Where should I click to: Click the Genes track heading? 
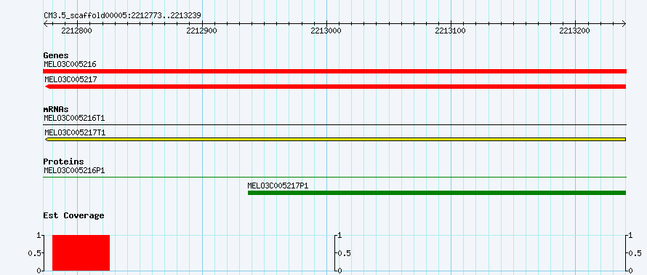click(56, 55)
